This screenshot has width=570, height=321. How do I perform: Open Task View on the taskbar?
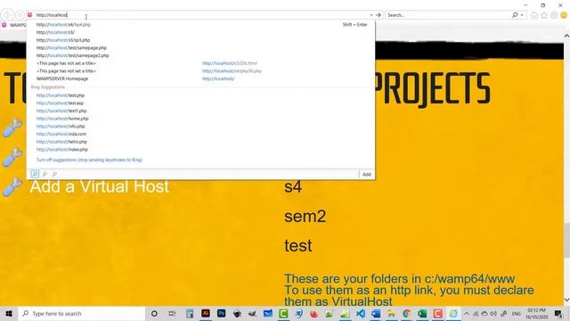(172, 313)
